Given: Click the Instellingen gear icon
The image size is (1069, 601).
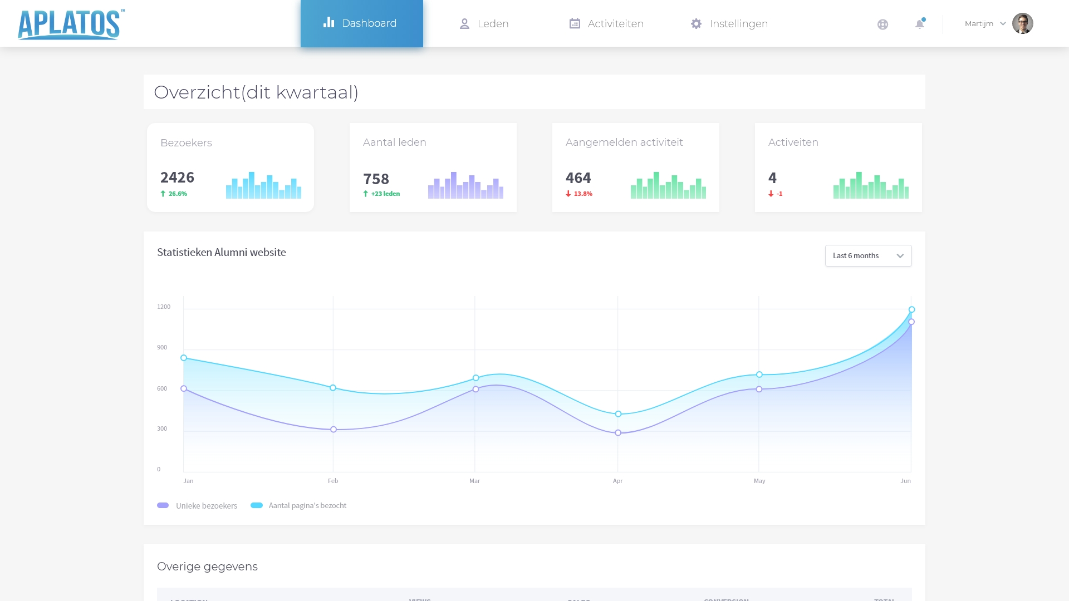Looking at the screenshot, I should click(x=696, y=23).
